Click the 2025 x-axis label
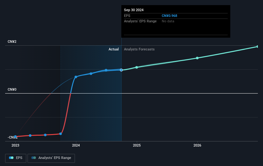Image resolution: width=263 pixels, height=166 pixels. [137, 146]
